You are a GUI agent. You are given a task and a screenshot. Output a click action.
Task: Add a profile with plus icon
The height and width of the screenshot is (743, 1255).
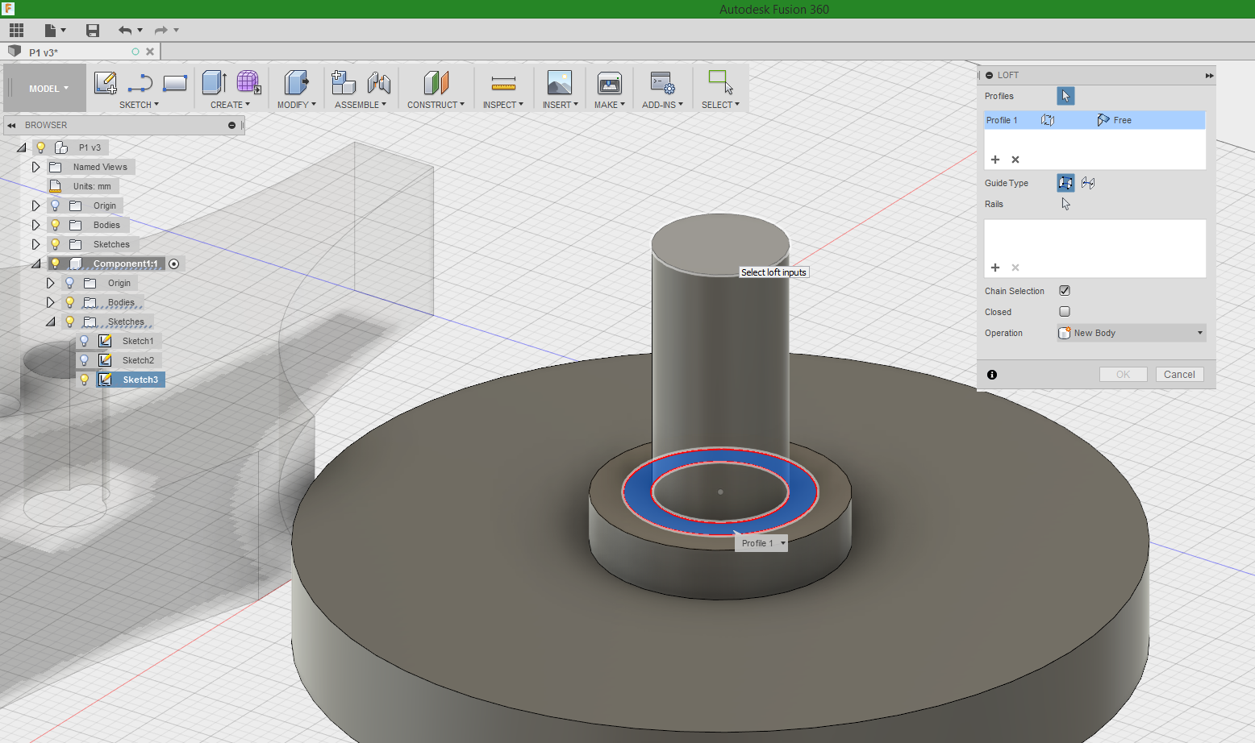point(995,160)
